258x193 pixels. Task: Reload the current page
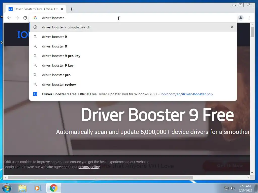[x=25, y=18]
